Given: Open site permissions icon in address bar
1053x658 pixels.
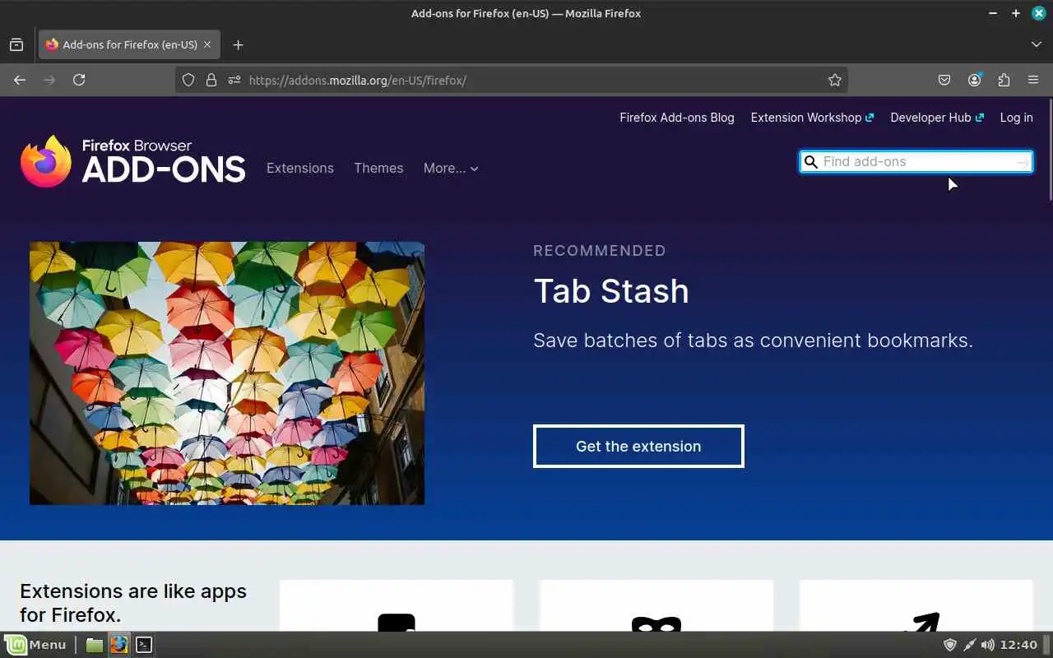Looking at the screenshot, I should click(234, 80).
